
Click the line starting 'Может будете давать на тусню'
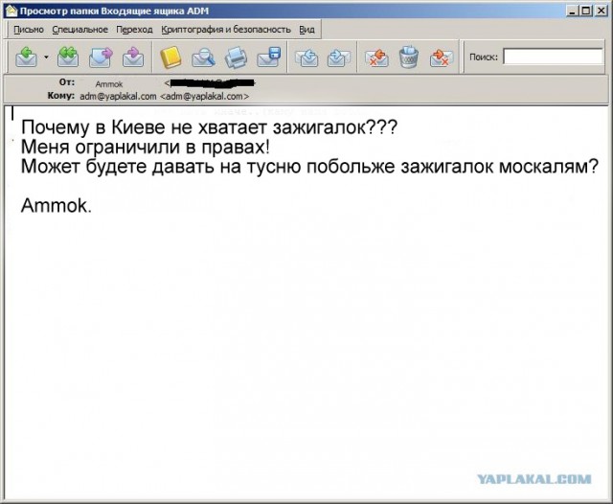309,166
